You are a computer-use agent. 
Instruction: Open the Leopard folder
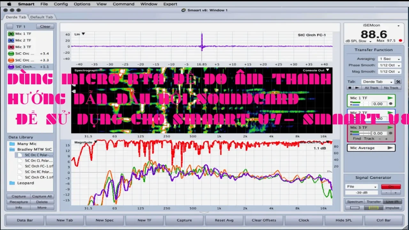[x=26, y=183]
